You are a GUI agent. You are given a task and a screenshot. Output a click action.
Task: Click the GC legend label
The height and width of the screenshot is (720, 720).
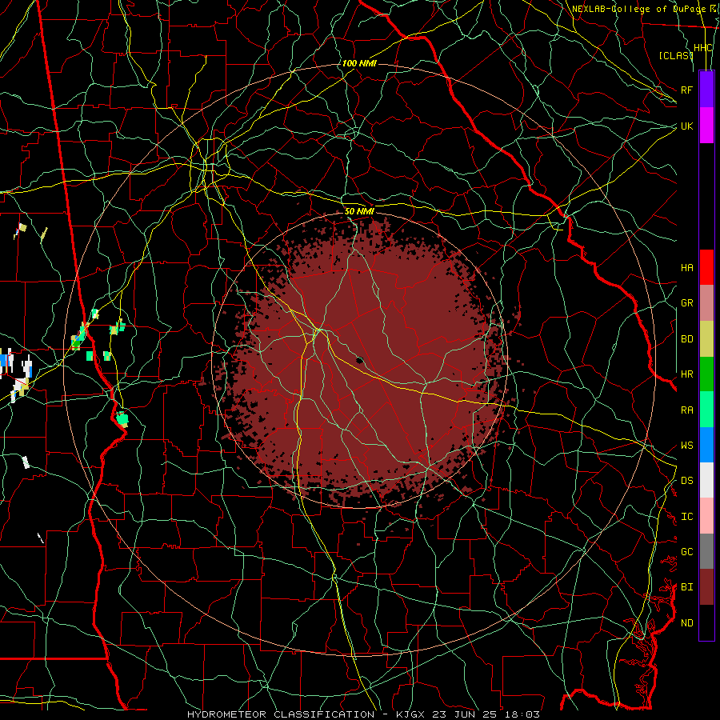[686, 552]
